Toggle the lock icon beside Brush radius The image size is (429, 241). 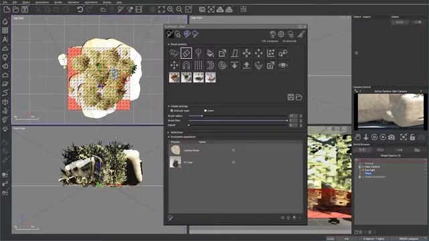pyautogui.click(x=301, y=116)
